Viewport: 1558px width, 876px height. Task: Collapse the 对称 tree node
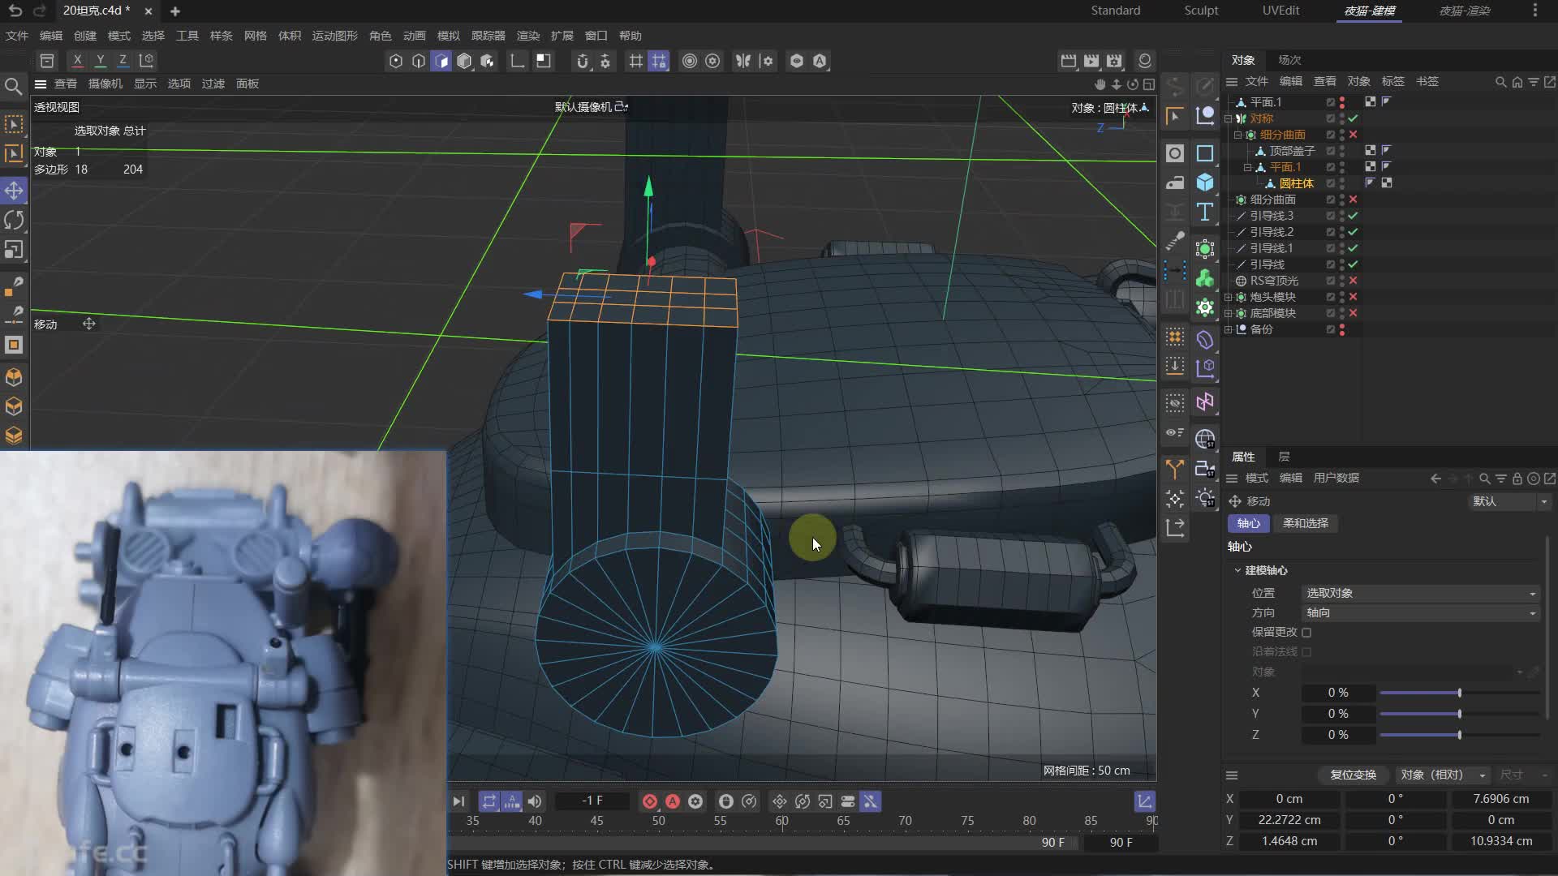click(x=1229, y=118)
